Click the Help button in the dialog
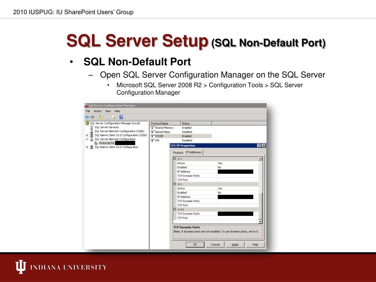The height and width of the screenshot is (282, 376). pyautogui.click(x=255, y=245)
